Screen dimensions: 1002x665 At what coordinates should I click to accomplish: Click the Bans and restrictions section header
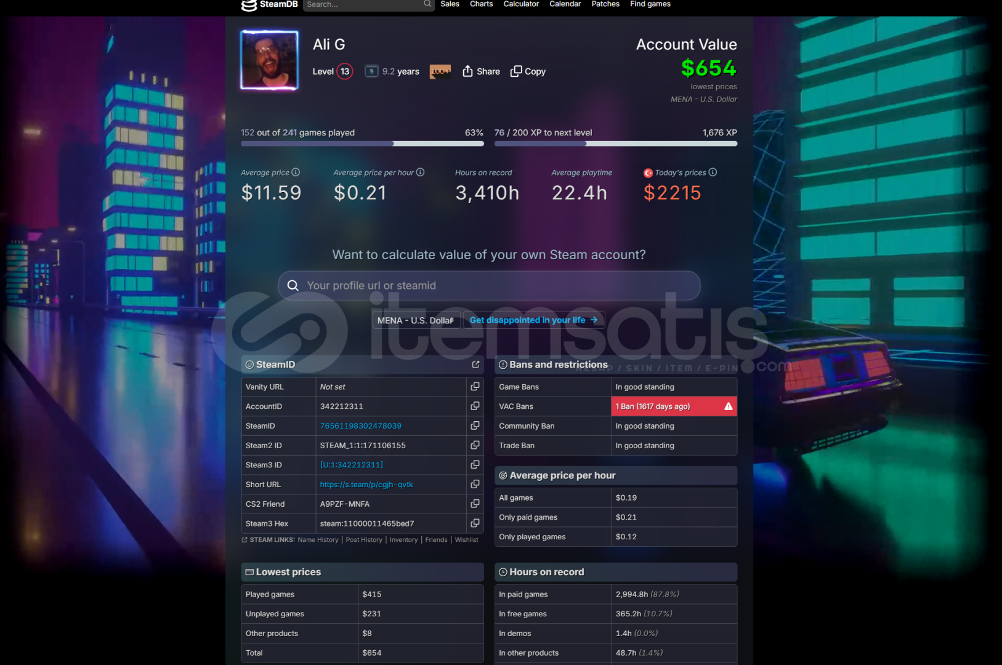click(616, 365)
